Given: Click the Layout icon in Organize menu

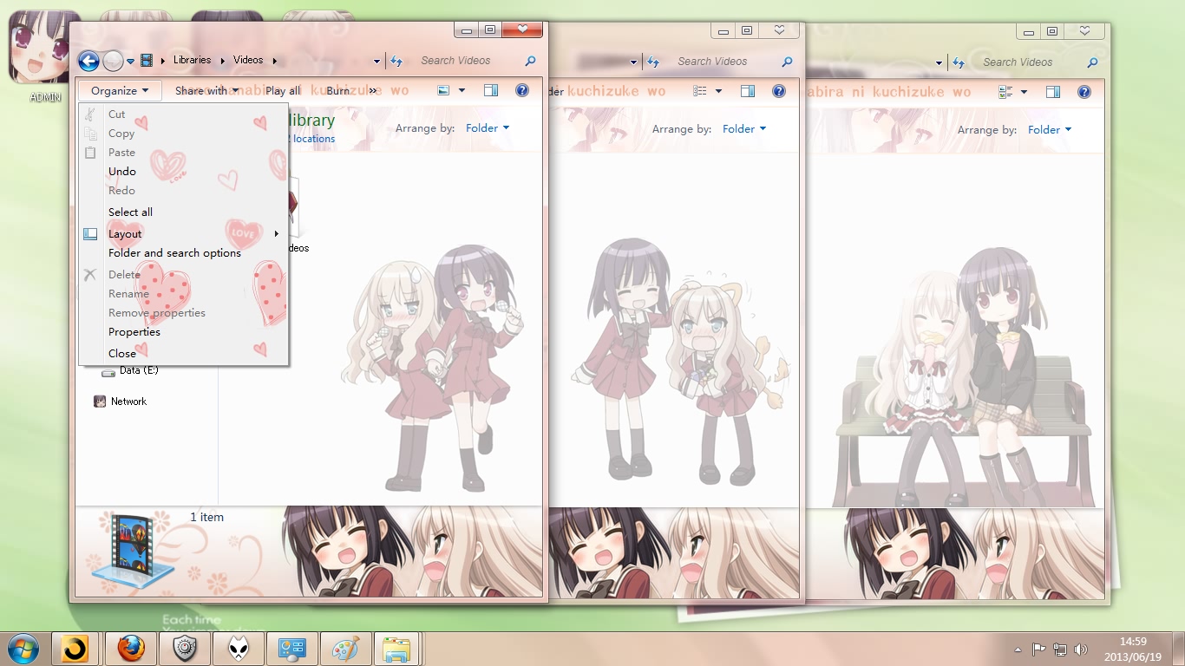Looking at the screenshot, I should (x=90, y=233).
